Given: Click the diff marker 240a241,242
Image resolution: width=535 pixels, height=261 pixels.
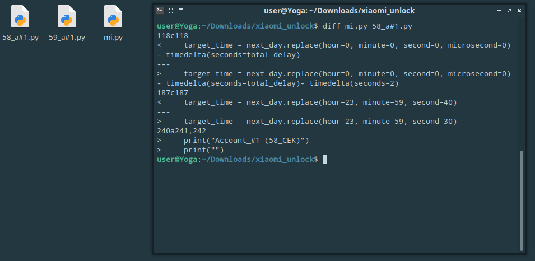Looking at the screenshot, I should click(x=182, y=131).
